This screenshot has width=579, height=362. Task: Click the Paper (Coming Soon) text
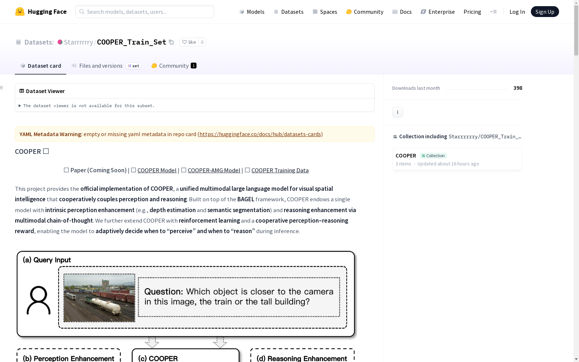[x=98, y=170]
